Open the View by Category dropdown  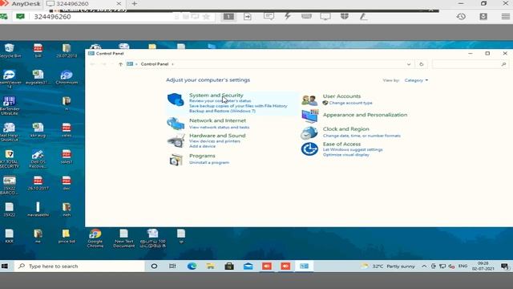click(x=416, y=80)
